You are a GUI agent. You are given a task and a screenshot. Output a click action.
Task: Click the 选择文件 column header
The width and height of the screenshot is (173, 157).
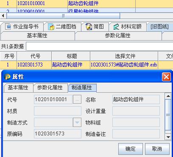[x=124, y=56]
